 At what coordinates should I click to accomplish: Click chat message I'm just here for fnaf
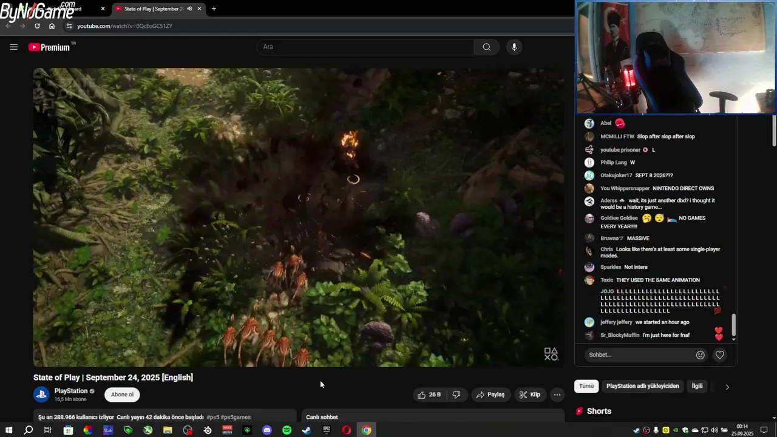pos(666,335)
